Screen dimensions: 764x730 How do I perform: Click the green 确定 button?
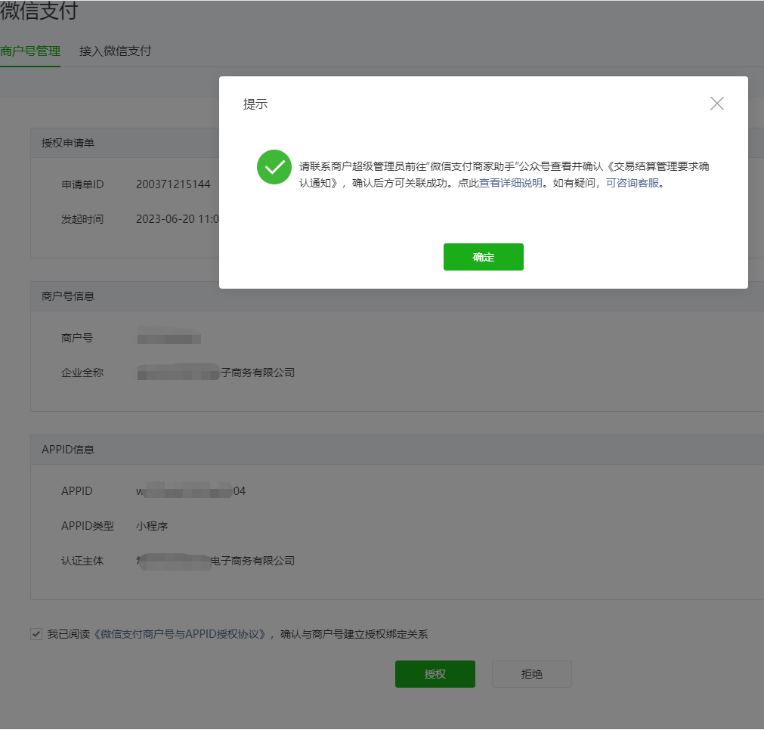(484, 257)
